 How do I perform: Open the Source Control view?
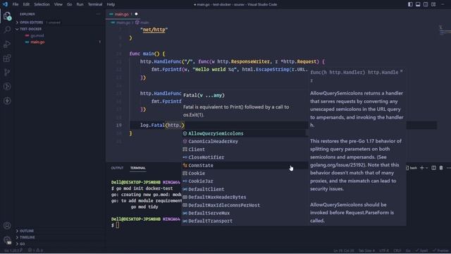tap(7, 72)
